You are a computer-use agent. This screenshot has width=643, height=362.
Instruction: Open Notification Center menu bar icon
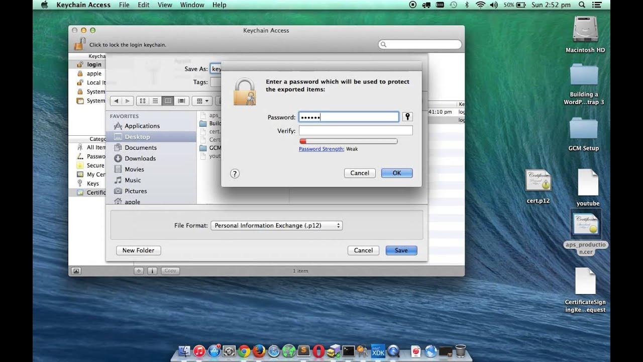596,5
